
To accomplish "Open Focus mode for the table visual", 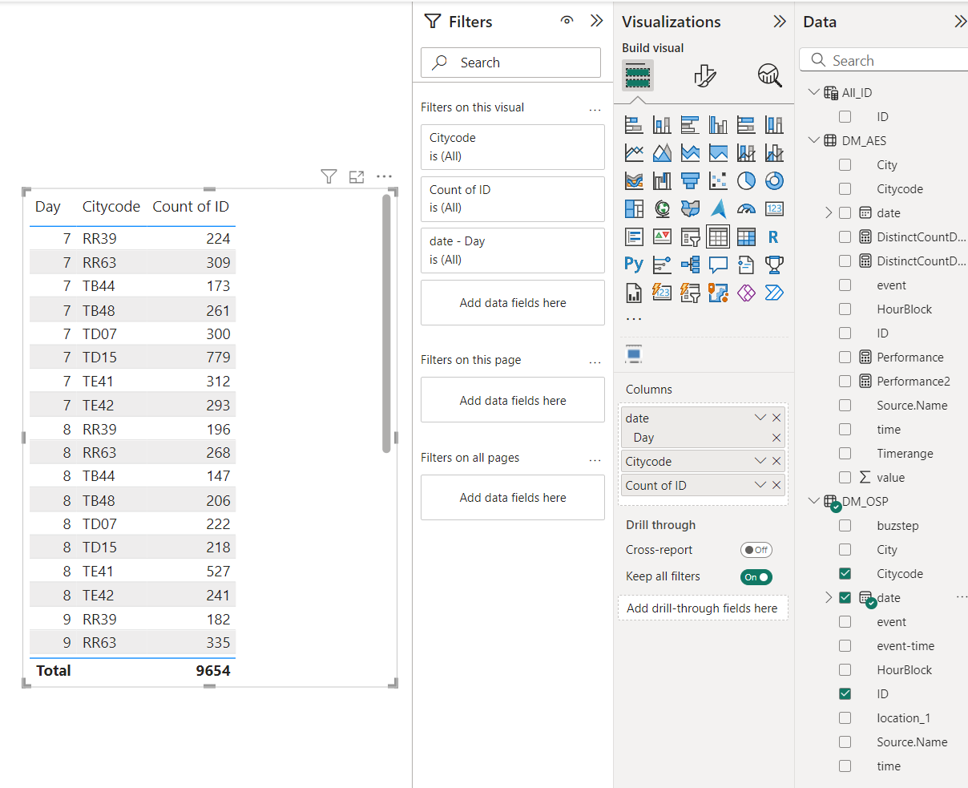I will [357, 176].
